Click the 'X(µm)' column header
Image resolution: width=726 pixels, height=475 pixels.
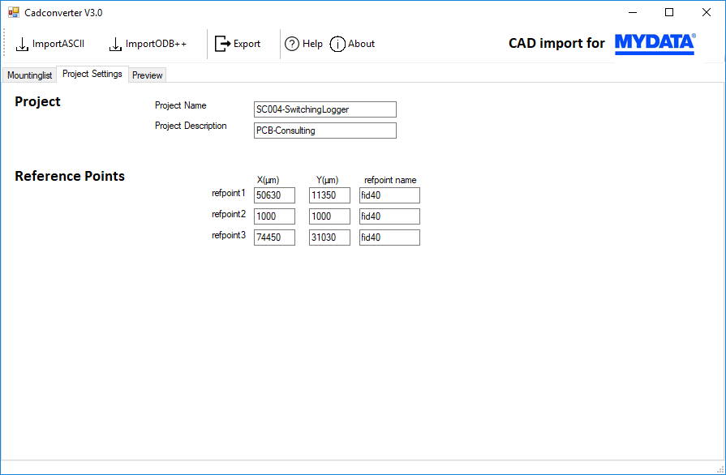pyautogui.click(x=268, y=180)
